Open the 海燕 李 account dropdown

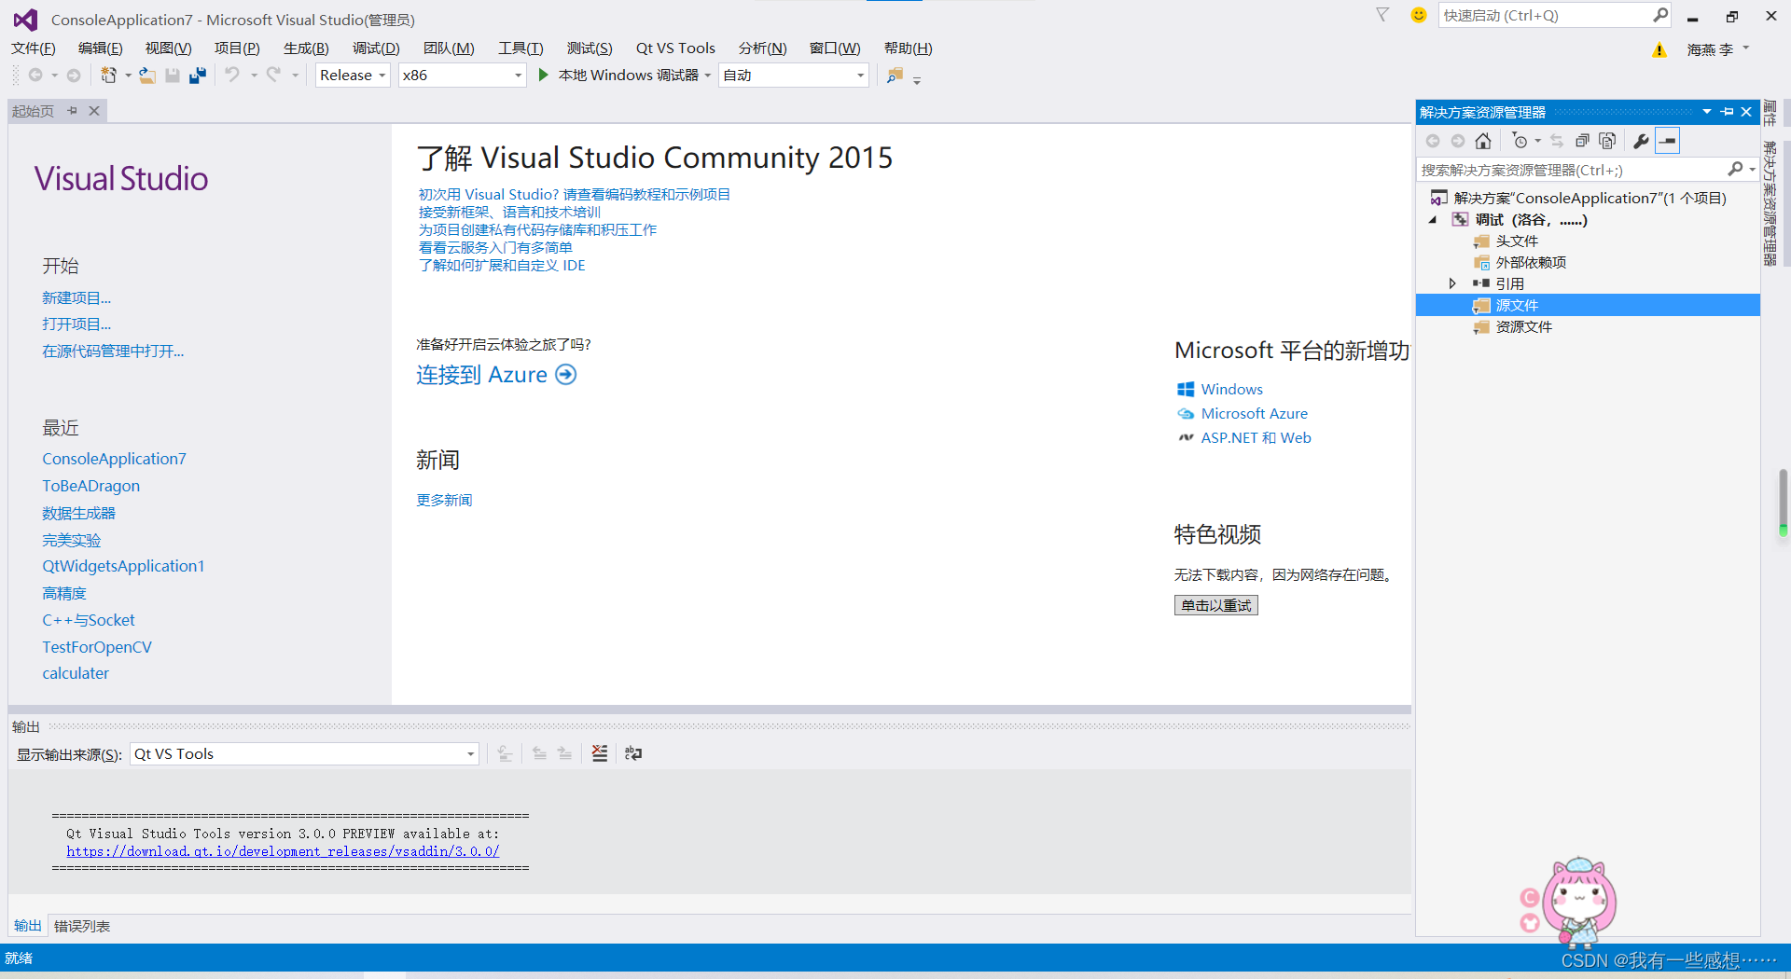click(x=1746, y=48)
